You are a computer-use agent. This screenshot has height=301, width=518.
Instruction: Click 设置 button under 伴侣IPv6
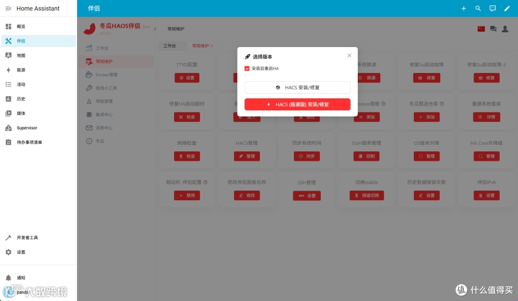(487, 195)
